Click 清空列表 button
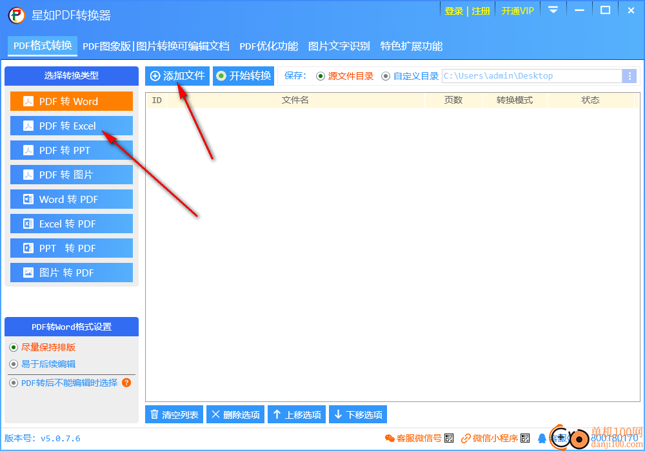This screenshot has width=645, height=451. coord(174,414)
